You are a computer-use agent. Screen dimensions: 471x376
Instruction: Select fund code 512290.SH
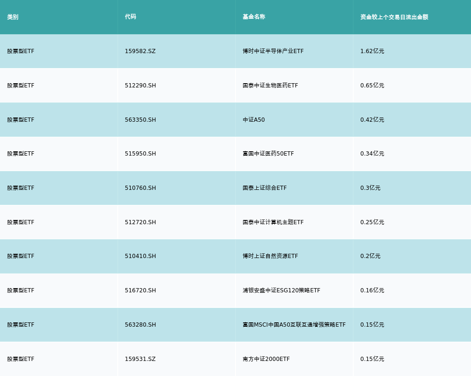coord(140,86)
